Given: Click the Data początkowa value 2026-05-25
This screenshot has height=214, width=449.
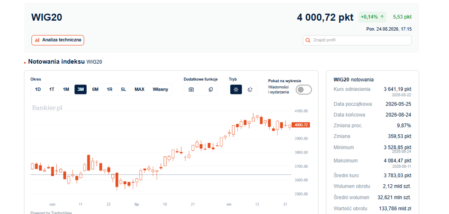Looking at the screenshot, I should pos(399,104).
